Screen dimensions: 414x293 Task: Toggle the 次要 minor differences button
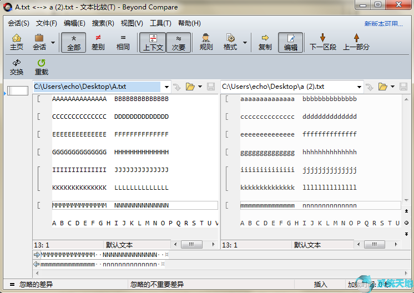(179, 43)
